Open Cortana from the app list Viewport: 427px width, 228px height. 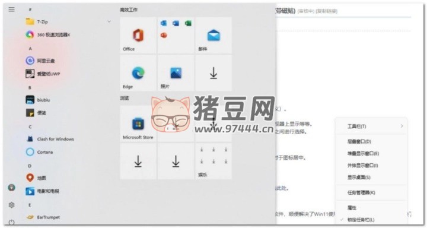click(x=39, y=152)
